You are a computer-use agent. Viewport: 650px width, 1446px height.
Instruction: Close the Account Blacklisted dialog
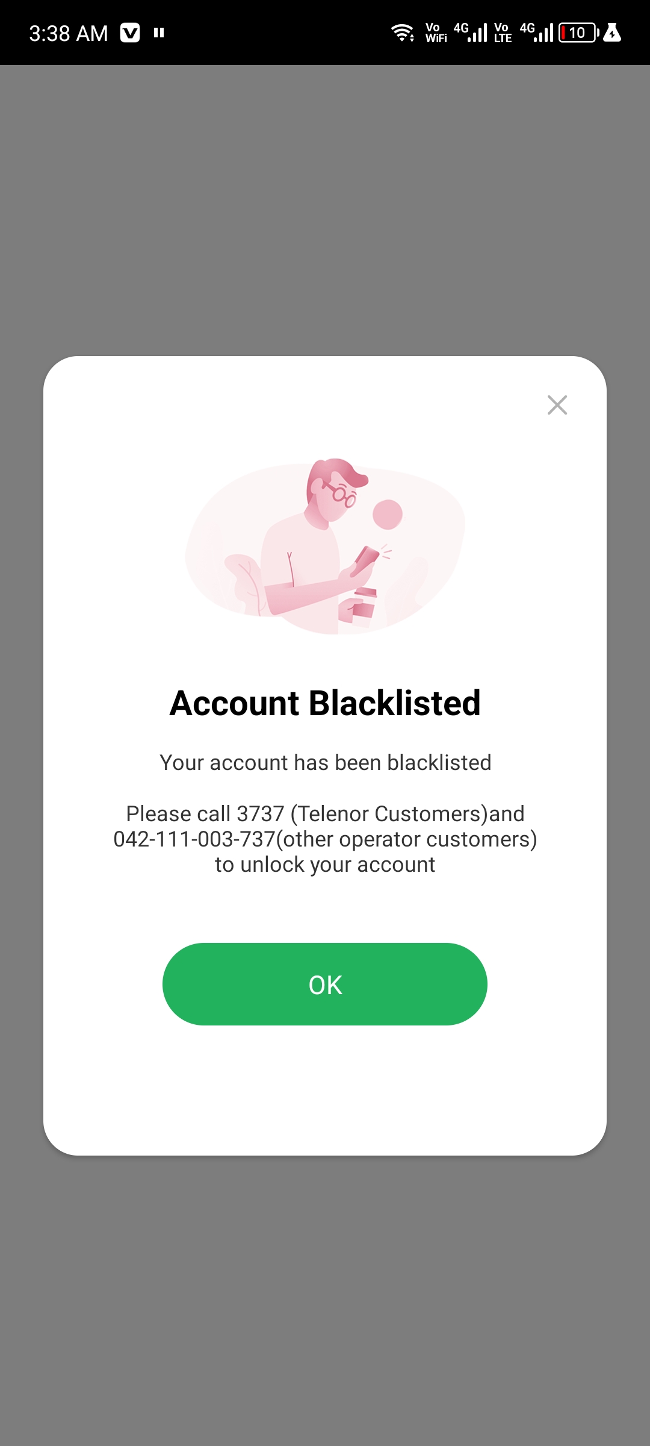557,405
